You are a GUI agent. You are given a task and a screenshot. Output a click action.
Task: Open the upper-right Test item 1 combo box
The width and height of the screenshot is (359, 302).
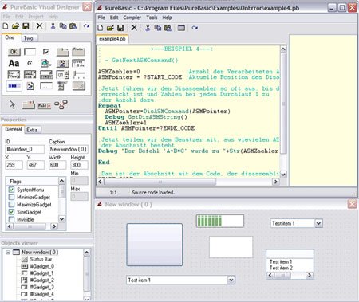point(318,223)
